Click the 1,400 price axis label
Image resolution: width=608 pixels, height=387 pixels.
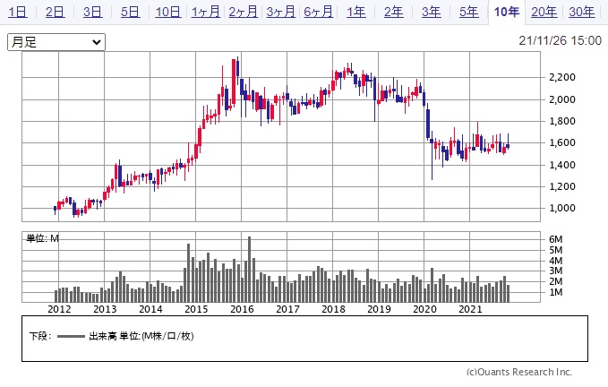click(x=561, y=165)
